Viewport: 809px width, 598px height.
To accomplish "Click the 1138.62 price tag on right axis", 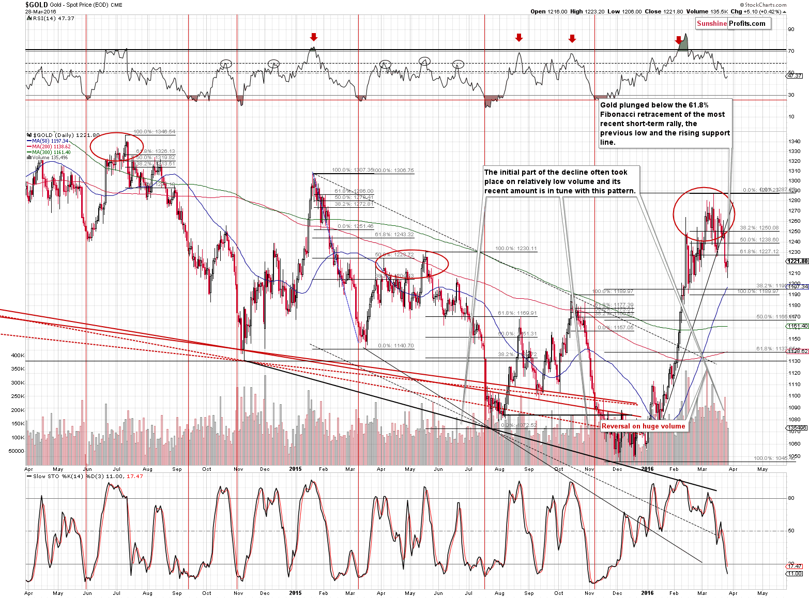I will click(x=798, y=351).
